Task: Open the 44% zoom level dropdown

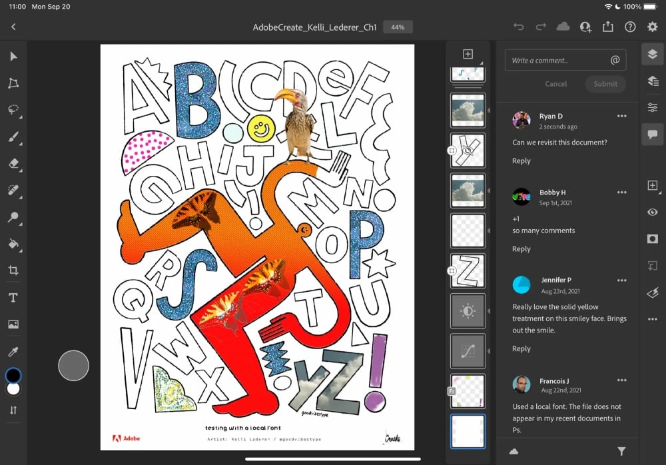Action: coord(398,27)
